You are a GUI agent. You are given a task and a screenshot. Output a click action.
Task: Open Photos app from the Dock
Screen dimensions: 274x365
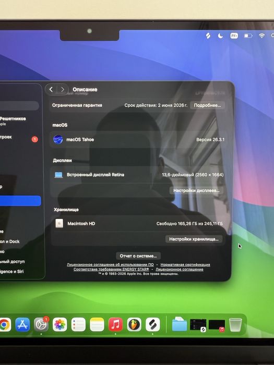[x=60, y=324]
